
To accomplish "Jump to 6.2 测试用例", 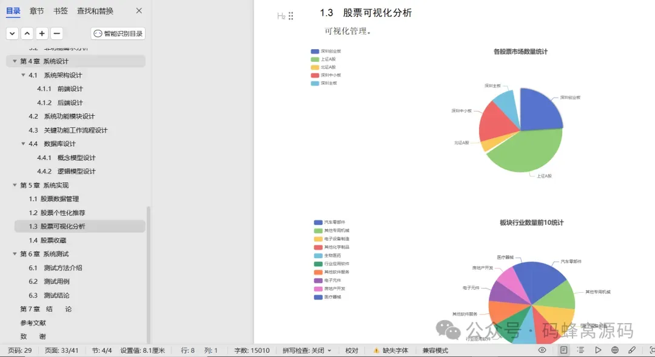I will coord(49,282).
